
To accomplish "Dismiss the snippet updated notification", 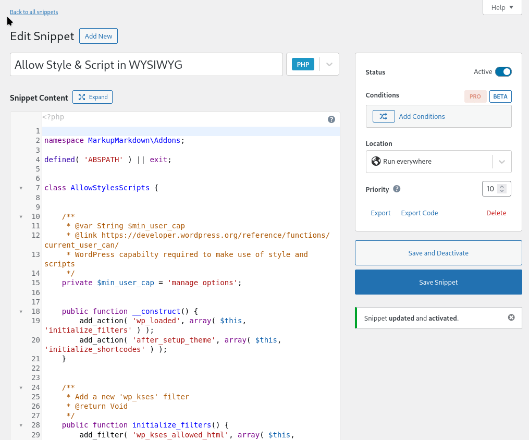I will point(511,317).
